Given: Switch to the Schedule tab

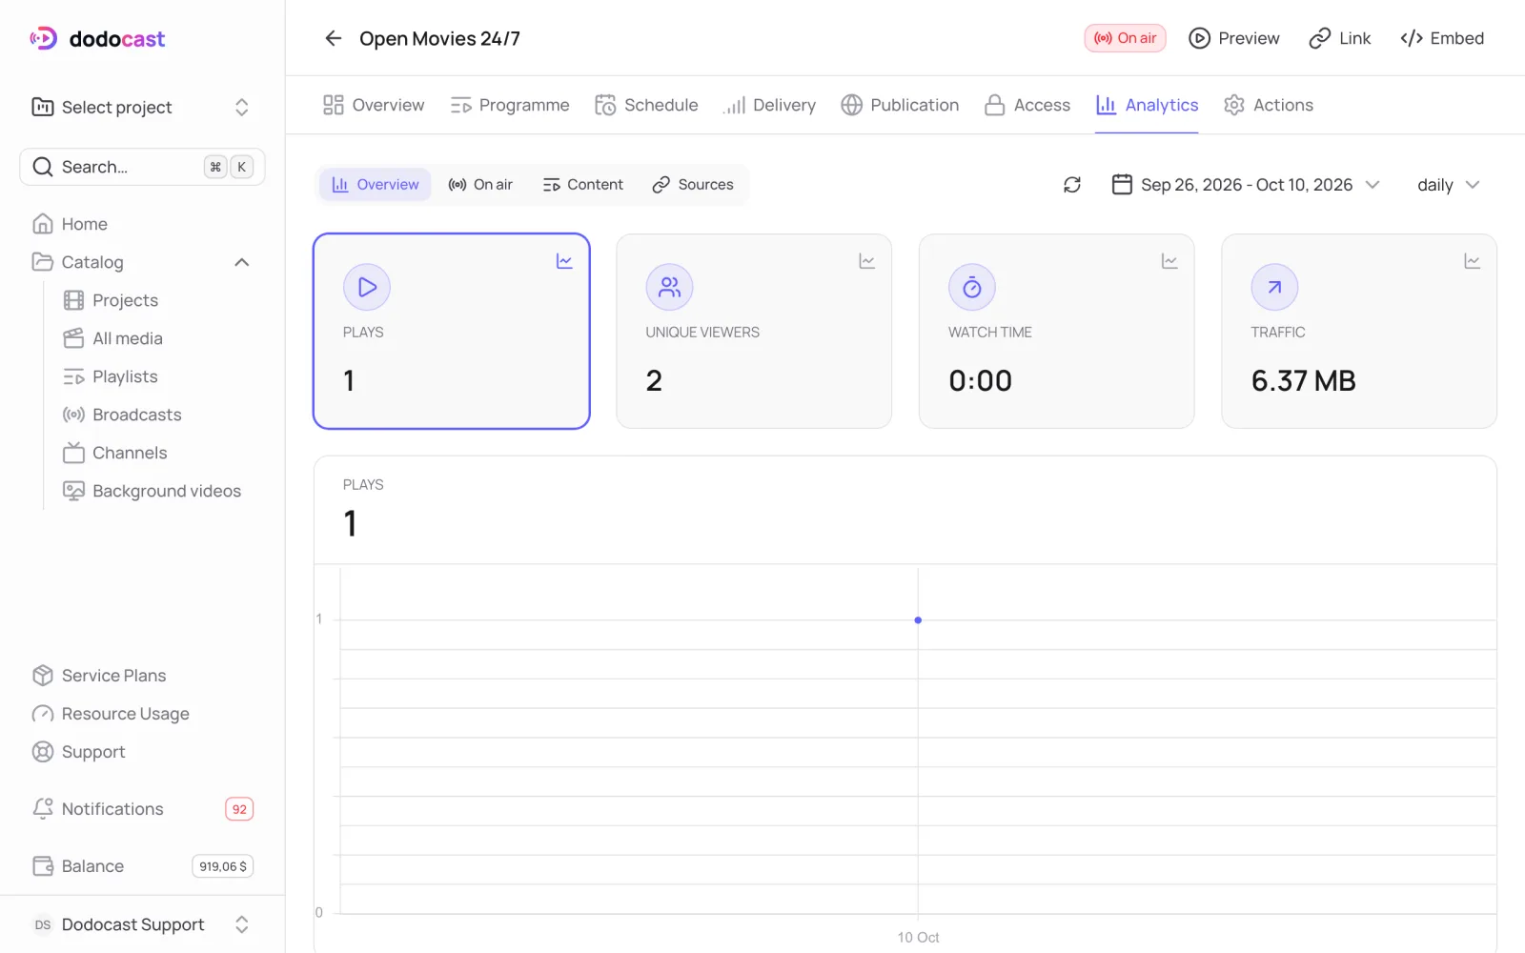Looking at the screenshot, I should pyautogui.click(x=646, y=105).
